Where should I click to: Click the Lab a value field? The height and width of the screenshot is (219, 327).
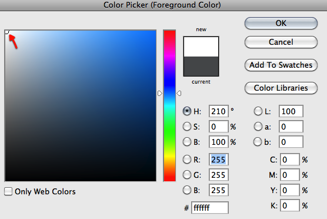[x=291, y=127]
